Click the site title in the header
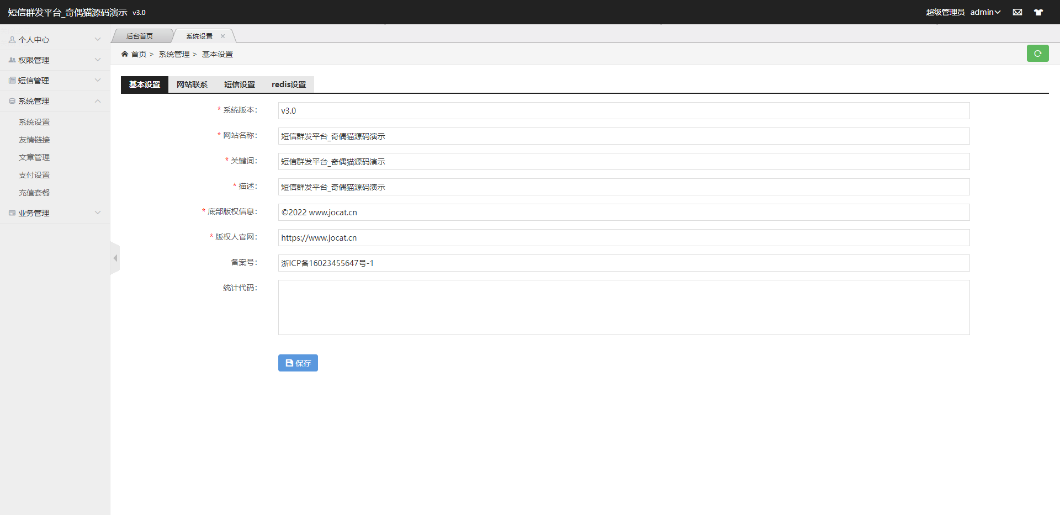The image size is (1060, 515). click(x=68, y=12)
